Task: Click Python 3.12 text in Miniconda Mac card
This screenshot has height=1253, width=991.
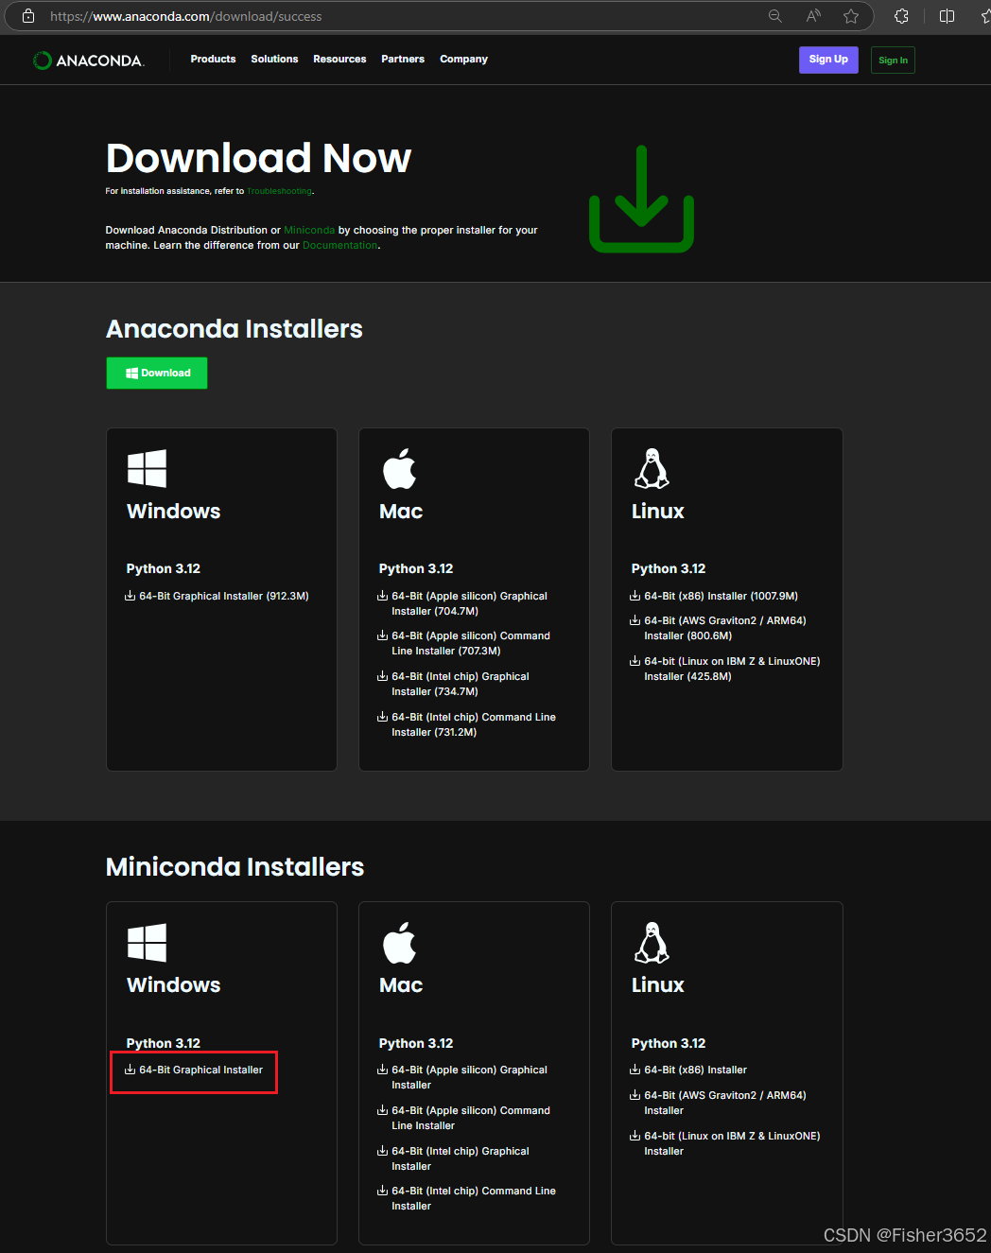Action: [x=416, y=1043]
